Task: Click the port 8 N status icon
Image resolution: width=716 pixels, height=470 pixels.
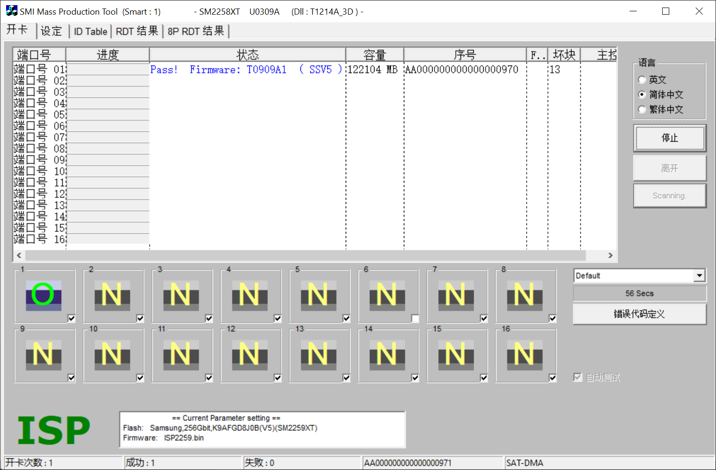Action: (x=524, y=295)
